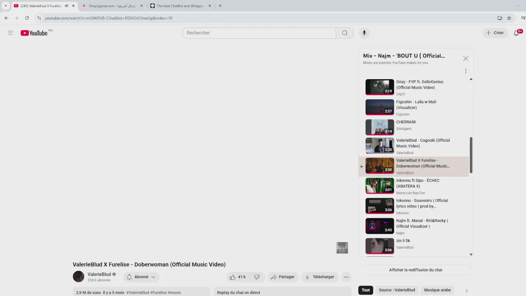Open the Mix playlist three-dot menu
The height and width of the screenshot is (296, 526).
pyautogui.click(x=466, y=71)
